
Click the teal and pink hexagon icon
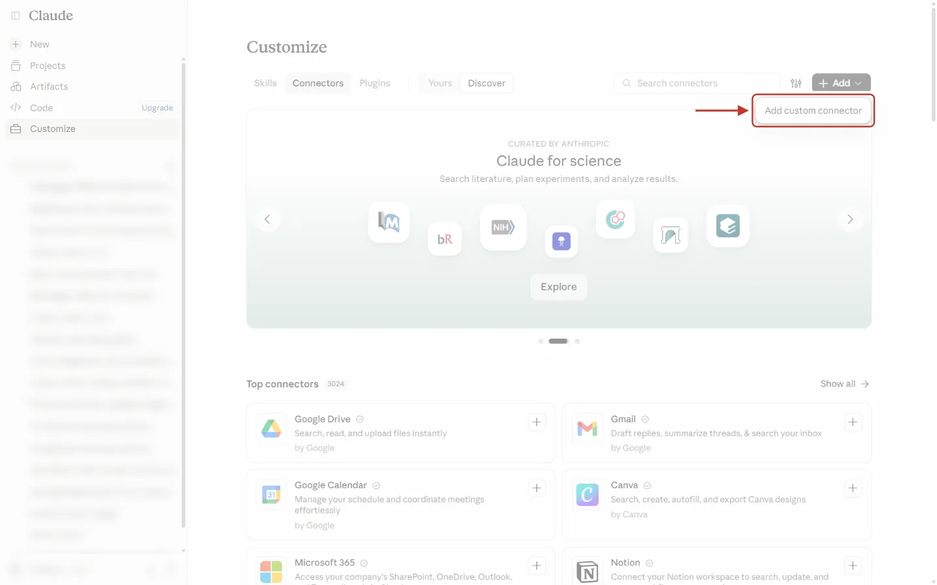pos(616,220)
